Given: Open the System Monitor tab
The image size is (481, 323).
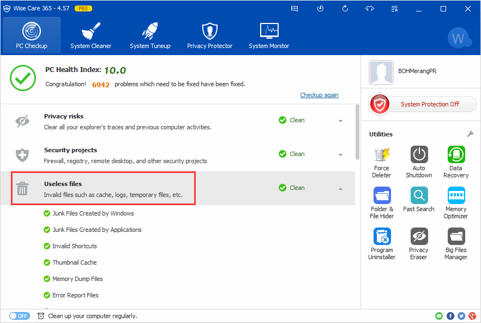Looking at the screenshot, I should click(269, 35).
